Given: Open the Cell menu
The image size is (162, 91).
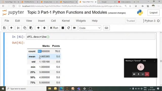Looking at the screenshot, I should (53, 21).
